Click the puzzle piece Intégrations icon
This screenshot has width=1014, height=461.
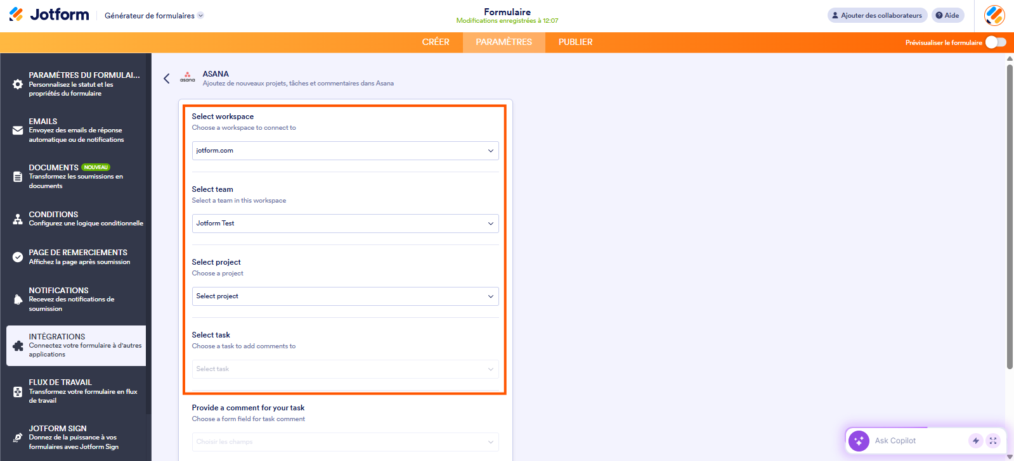click(x=18, y=346)
